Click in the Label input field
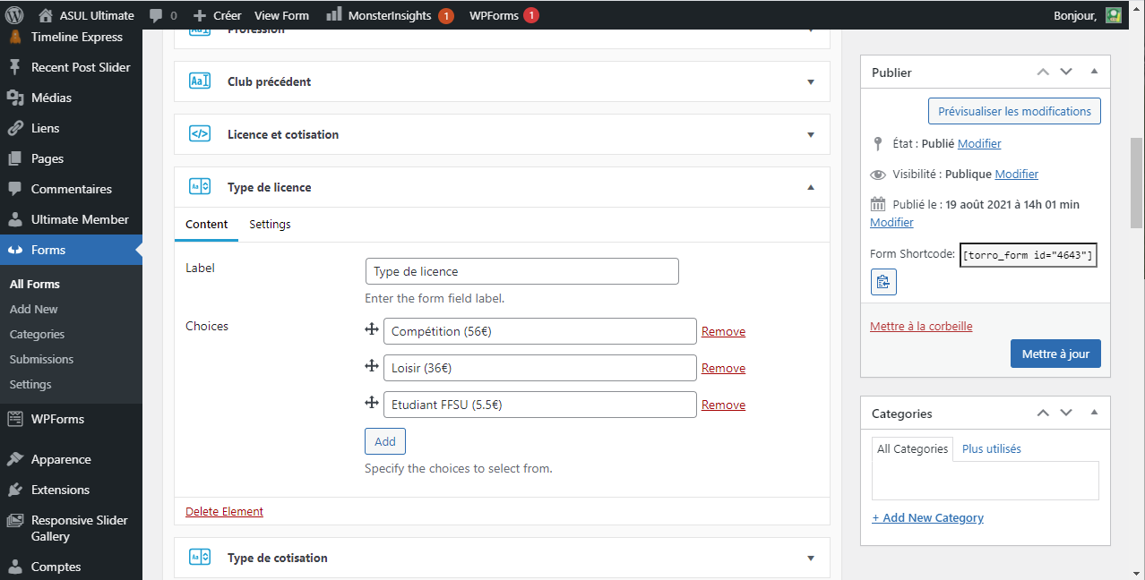Image resolution: width=1145 pixels, height=580 pixels. 521,271
